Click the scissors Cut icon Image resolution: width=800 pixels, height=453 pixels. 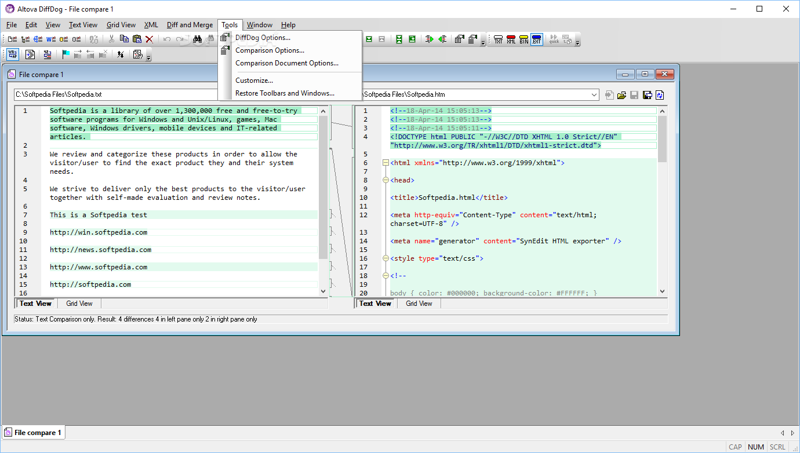[111, 39]
